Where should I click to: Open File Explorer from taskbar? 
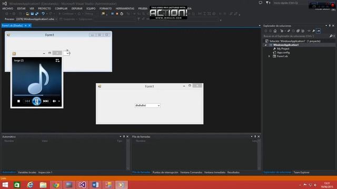point(43,185)
